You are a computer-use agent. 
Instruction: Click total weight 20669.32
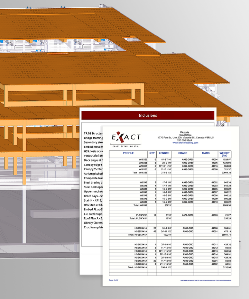tap(226, 173)
